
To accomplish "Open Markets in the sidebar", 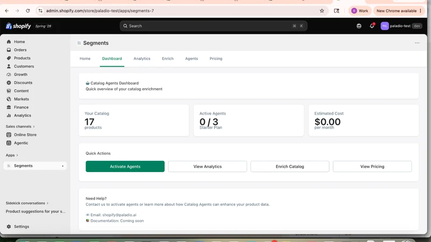I will click(21, 99).
